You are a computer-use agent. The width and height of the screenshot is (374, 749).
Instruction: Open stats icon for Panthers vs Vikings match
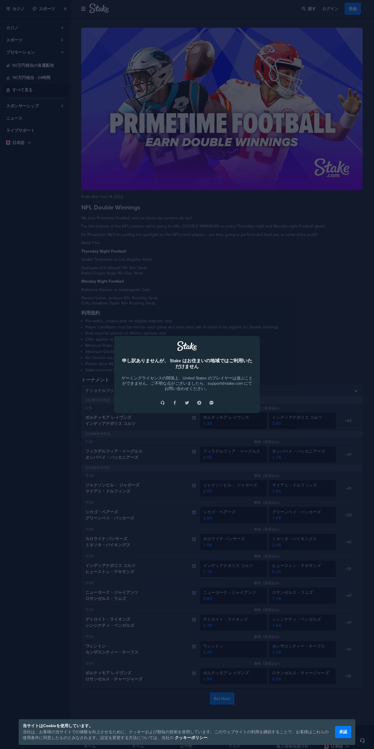click(194, 539)
